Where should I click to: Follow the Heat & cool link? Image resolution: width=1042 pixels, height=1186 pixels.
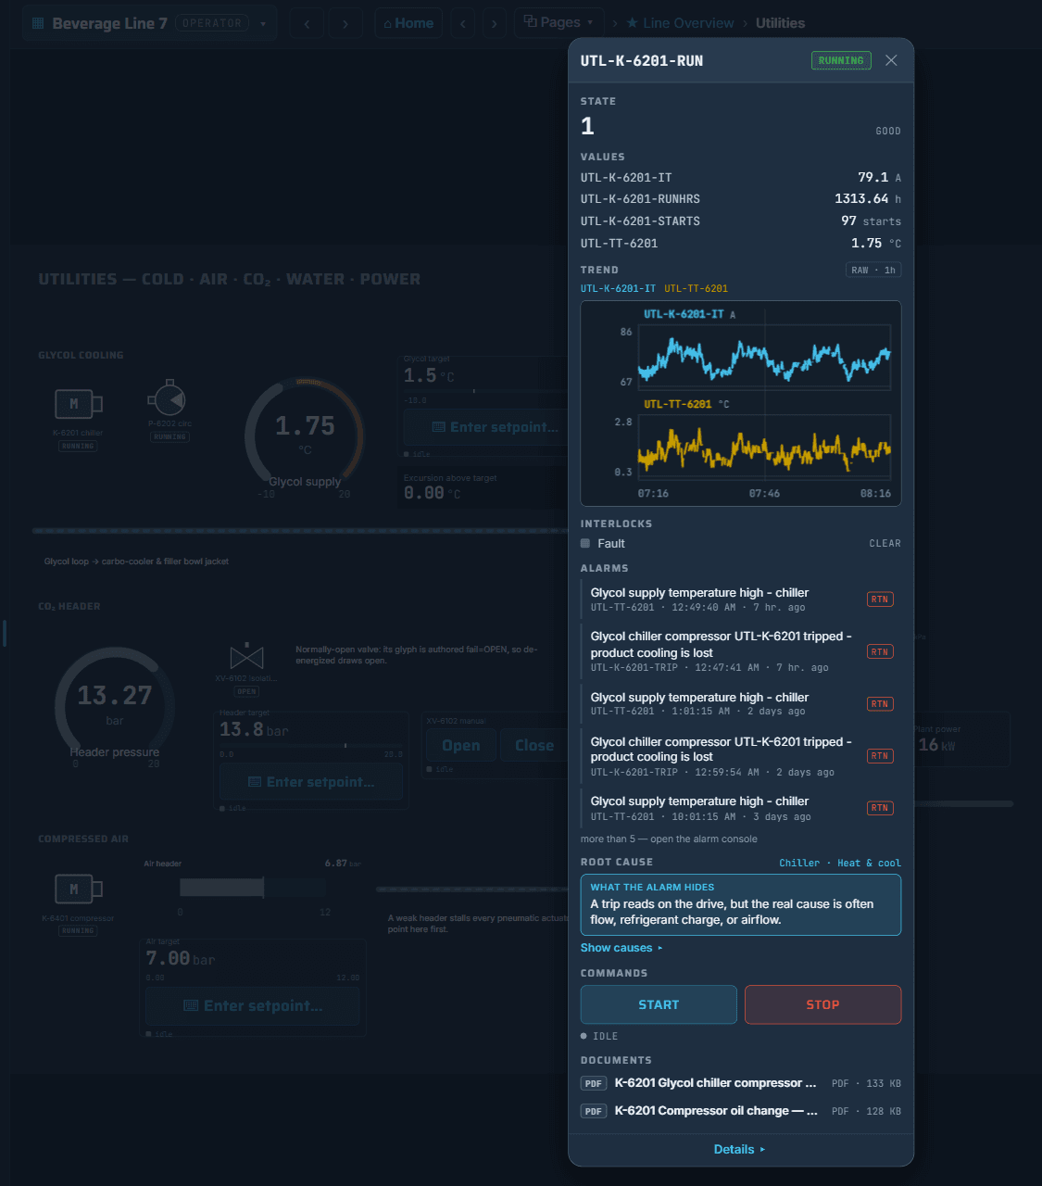click(869, 864)
